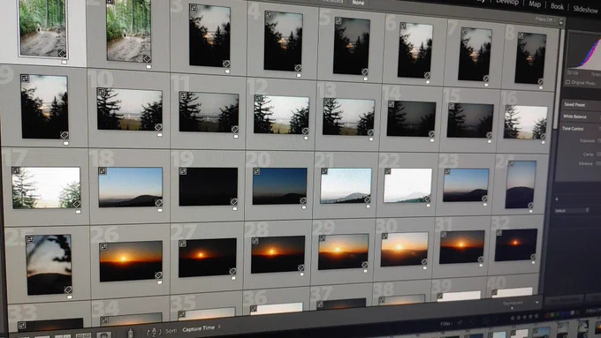Click the develop adjustments badge on photo 17

[x=76, y=204]
